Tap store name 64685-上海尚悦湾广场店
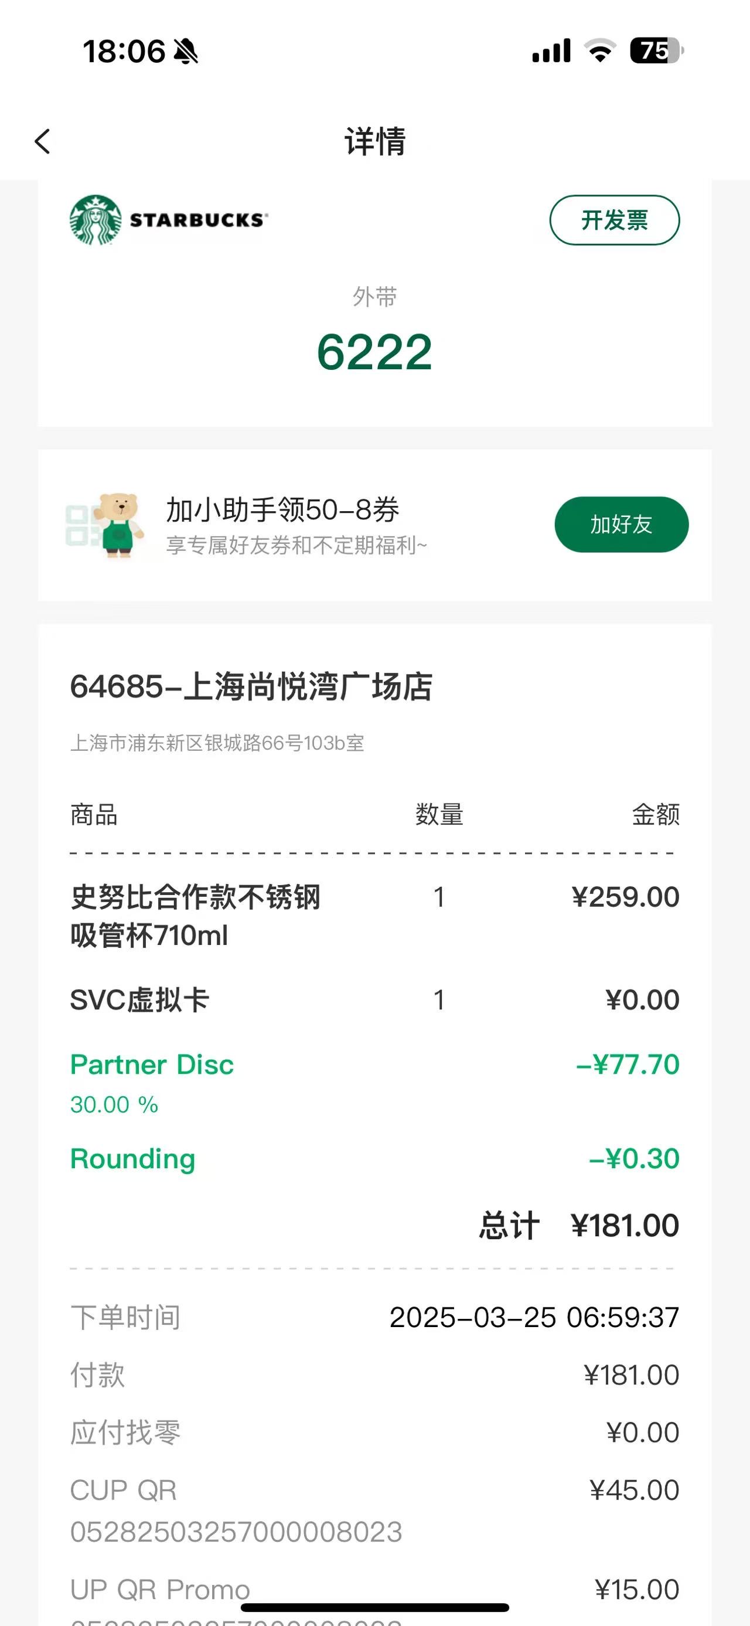 251,686
